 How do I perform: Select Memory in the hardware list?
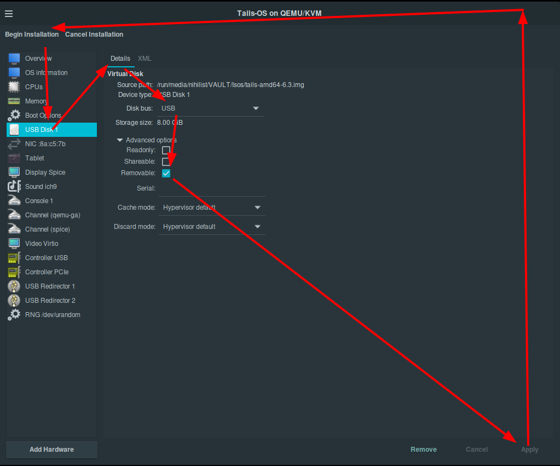52,101
